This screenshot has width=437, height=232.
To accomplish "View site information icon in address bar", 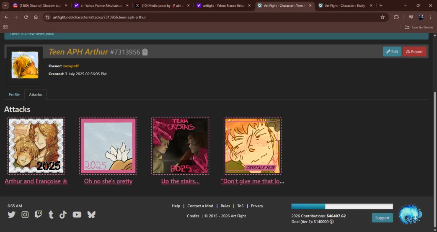I will coord(48,17).
